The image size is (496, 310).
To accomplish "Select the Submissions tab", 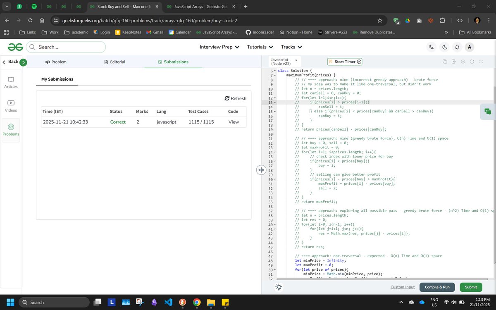I will 173,62.
